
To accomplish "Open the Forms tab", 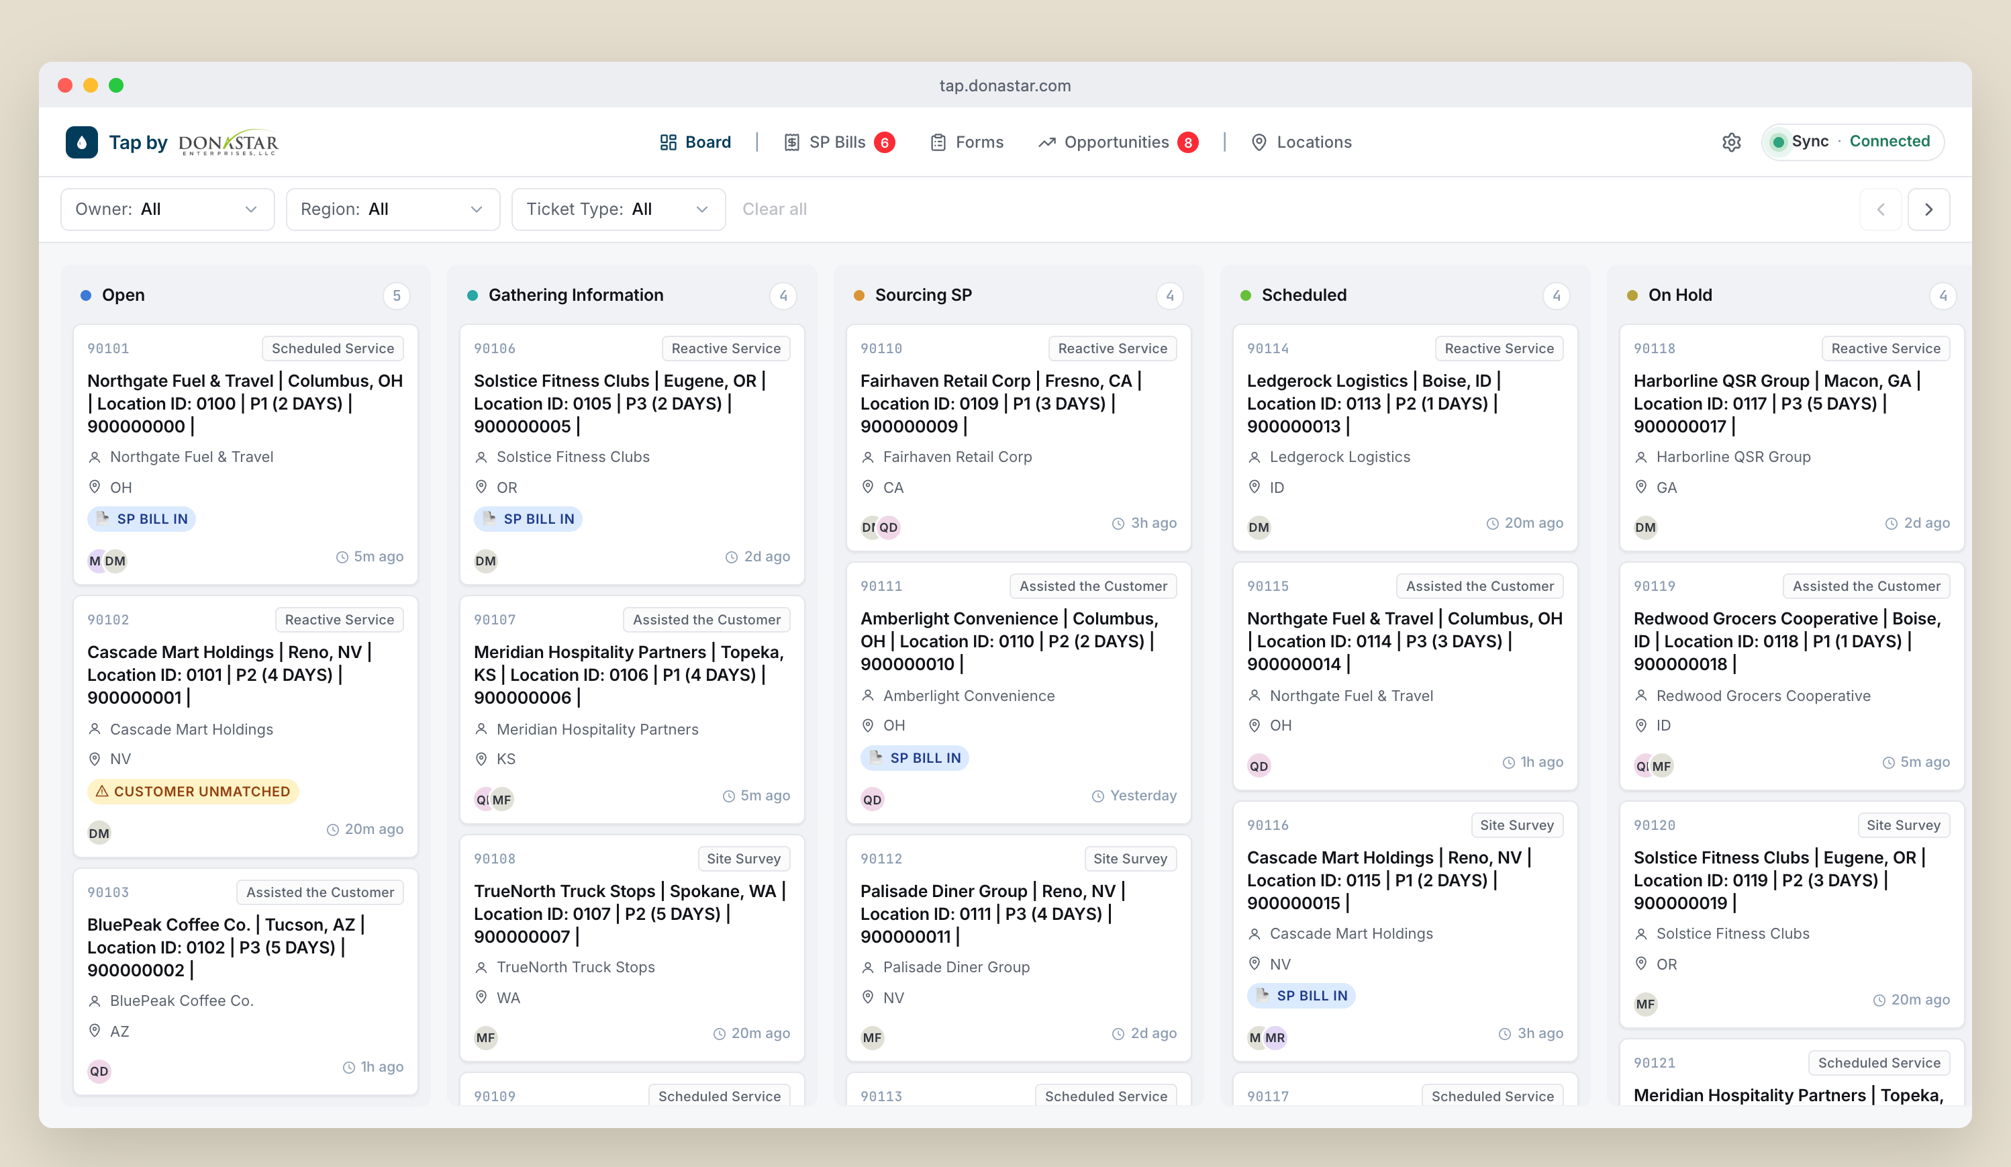I will 967,142.
